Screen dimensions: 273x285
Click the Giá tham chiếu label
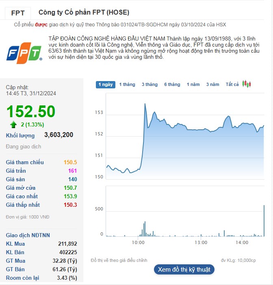25,162
